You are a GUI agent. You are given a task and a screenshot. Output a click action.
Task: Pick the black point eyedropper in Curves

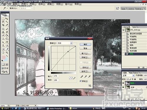tap(82, 77)
